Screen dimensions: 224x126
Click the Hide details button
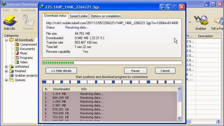[x=61, y=71]
